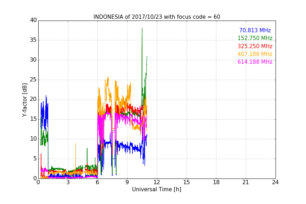Viewport: 306px width, 204px height.
Task: Click the plot title 'INDONESIA of 2017/10/23 with focus code = 60'
Action: coord(157,17)
